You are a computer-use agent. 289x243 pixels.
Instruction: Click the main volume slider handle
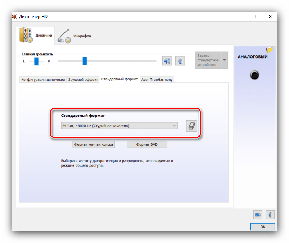[85, 61]
